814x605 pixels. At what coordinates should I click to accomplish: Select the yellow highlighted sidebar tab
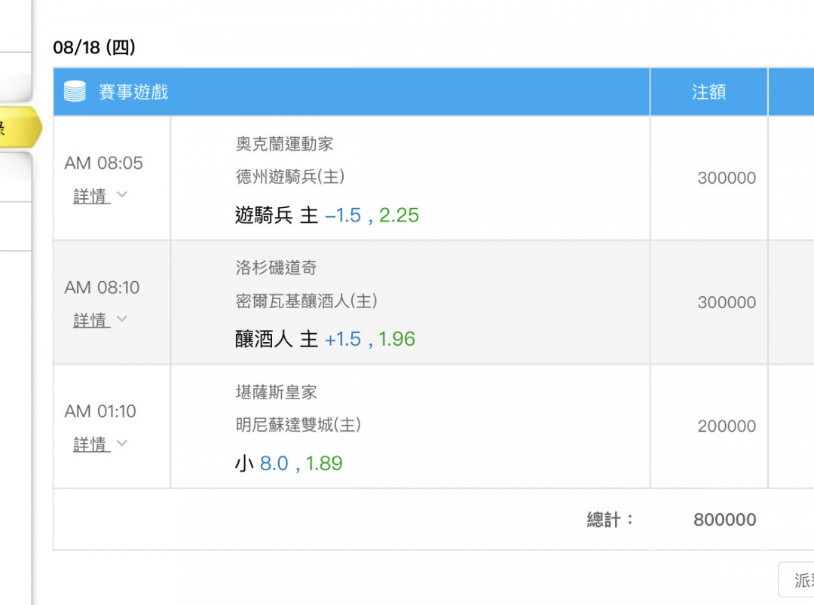click(x=20, y=127)
